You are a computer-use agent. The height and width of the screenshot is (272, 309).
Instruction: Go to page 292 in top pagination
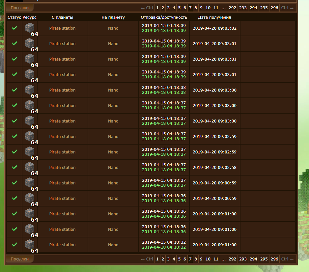[232, 8]
